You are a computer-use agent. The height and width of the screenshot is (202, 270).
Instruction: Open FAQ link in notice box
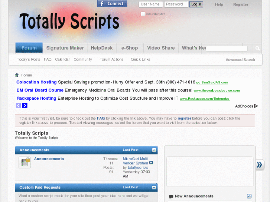[x=101, y=118]
